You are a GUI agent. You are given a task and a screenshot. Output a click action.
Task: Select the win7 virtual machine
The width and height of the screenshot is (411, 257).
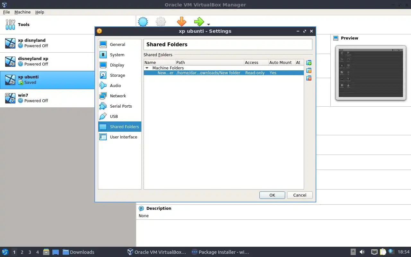48,98
